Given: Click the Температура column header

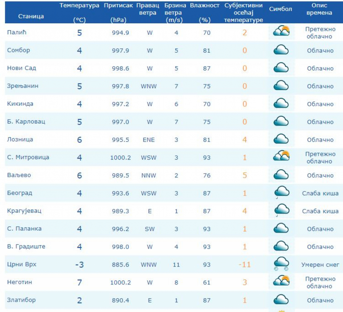Looking at the screenshot, I should click(79, 6).
